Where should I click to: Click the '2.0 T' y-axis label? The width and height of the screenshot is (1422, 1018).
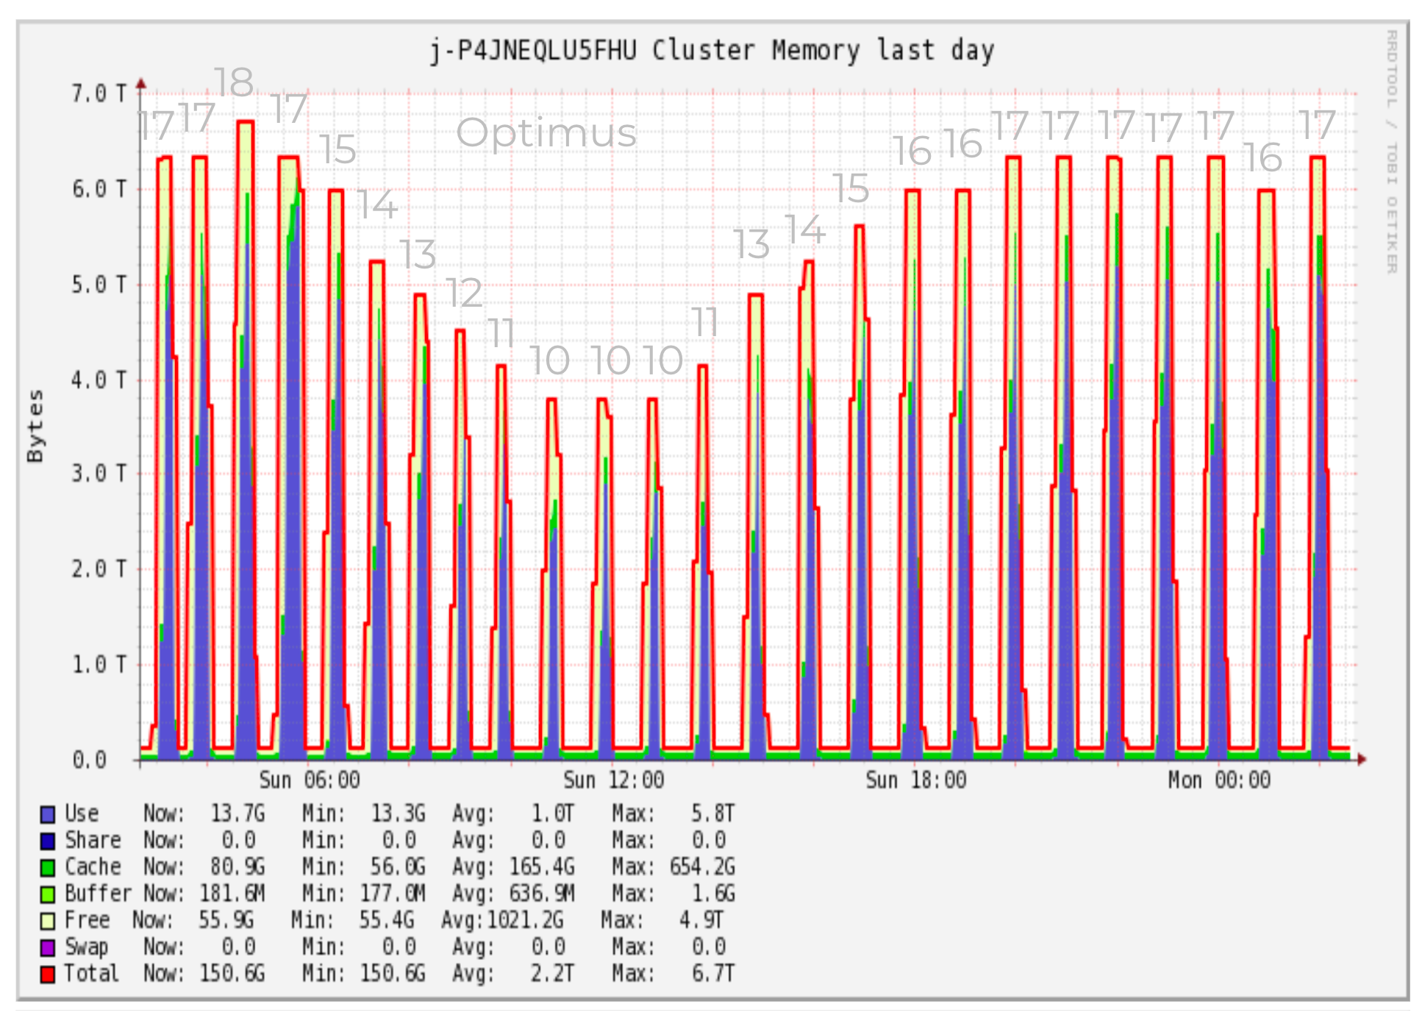pyautogui.click(x=99, y=569)
